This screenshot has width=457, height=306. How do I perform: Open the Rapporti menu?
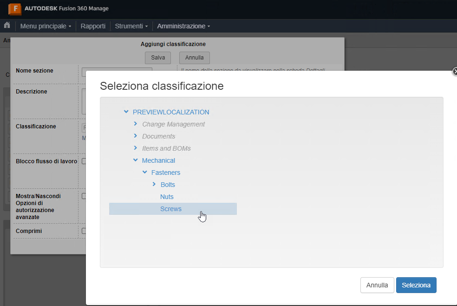tap(93, 26)
